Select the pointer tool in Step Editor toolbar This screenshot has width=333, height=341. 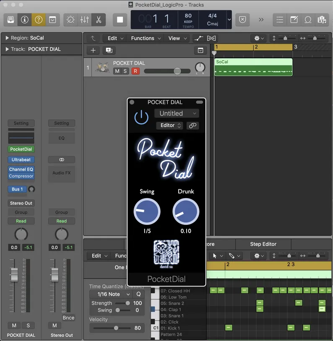click(x=215, y=256)
